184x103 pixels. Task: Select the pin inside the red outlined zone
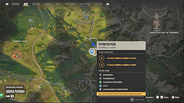coord(20,57)
